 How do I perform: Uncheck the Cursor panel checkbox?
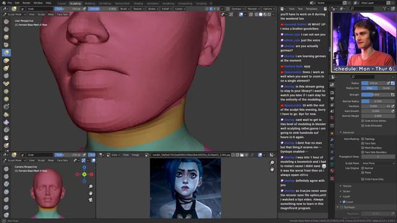(x=344, y=202)
